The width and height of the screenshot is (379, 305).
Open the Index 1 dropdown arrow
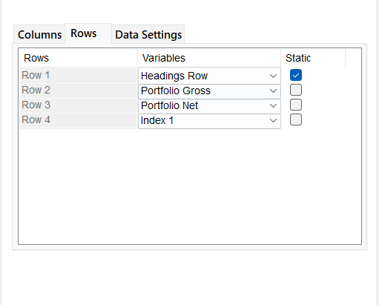click(273, 120)
